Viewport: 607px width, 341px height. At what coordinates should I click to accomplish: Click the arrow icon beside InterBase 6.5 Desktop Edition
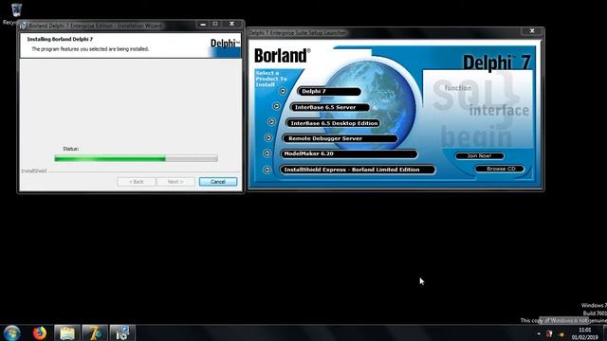pos(271,122)
